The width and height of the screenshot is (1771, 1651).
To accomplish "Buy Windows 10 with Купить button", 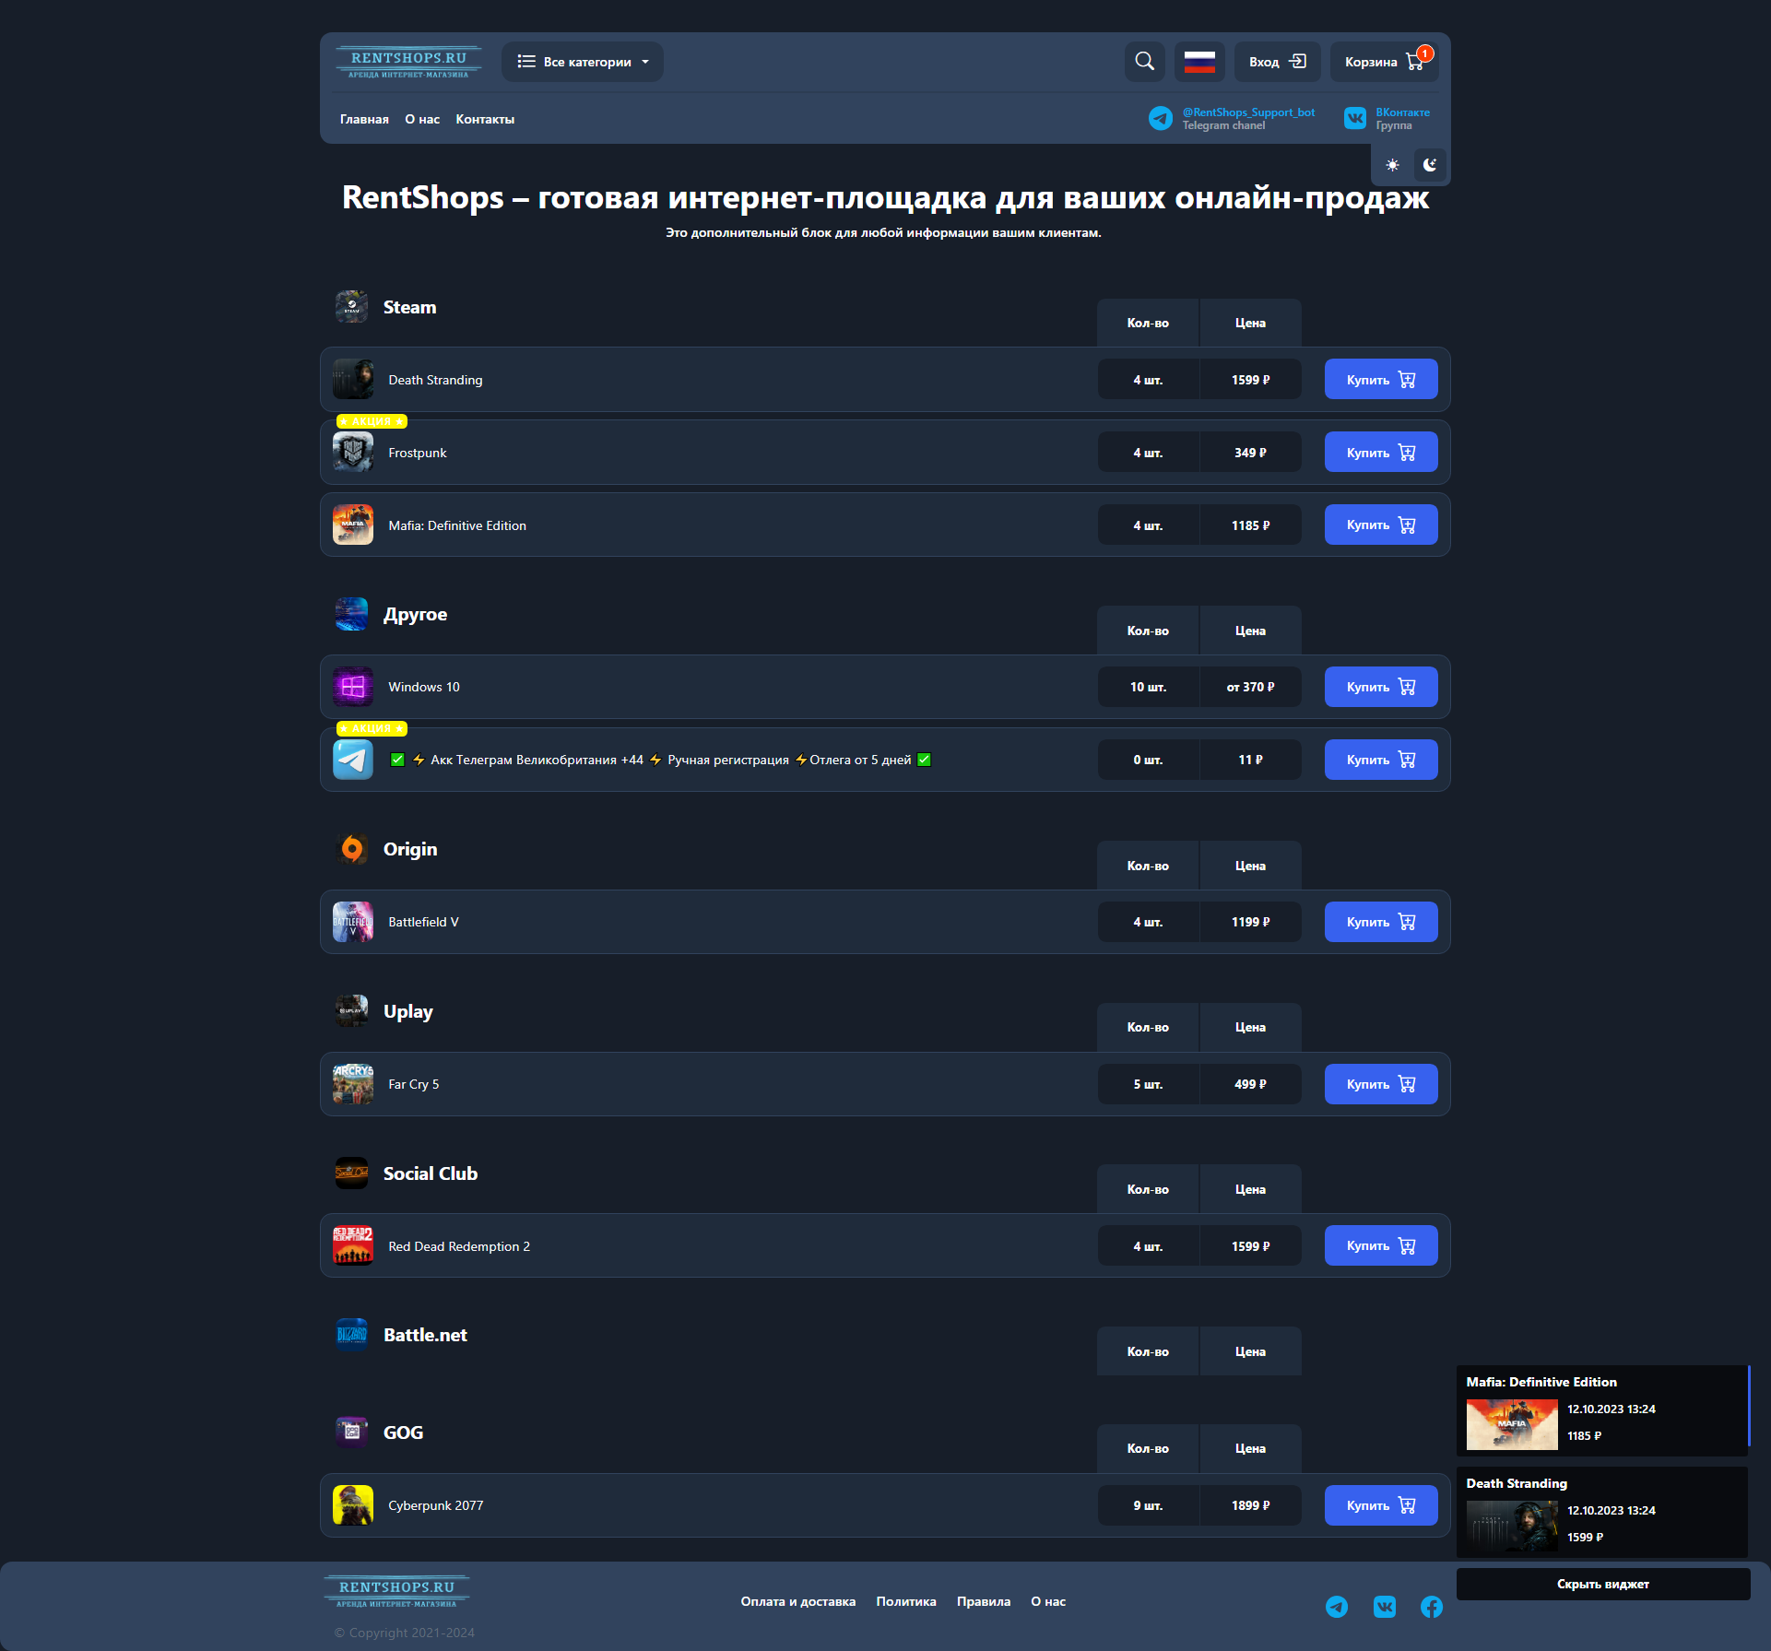I will coord(1381,687).
